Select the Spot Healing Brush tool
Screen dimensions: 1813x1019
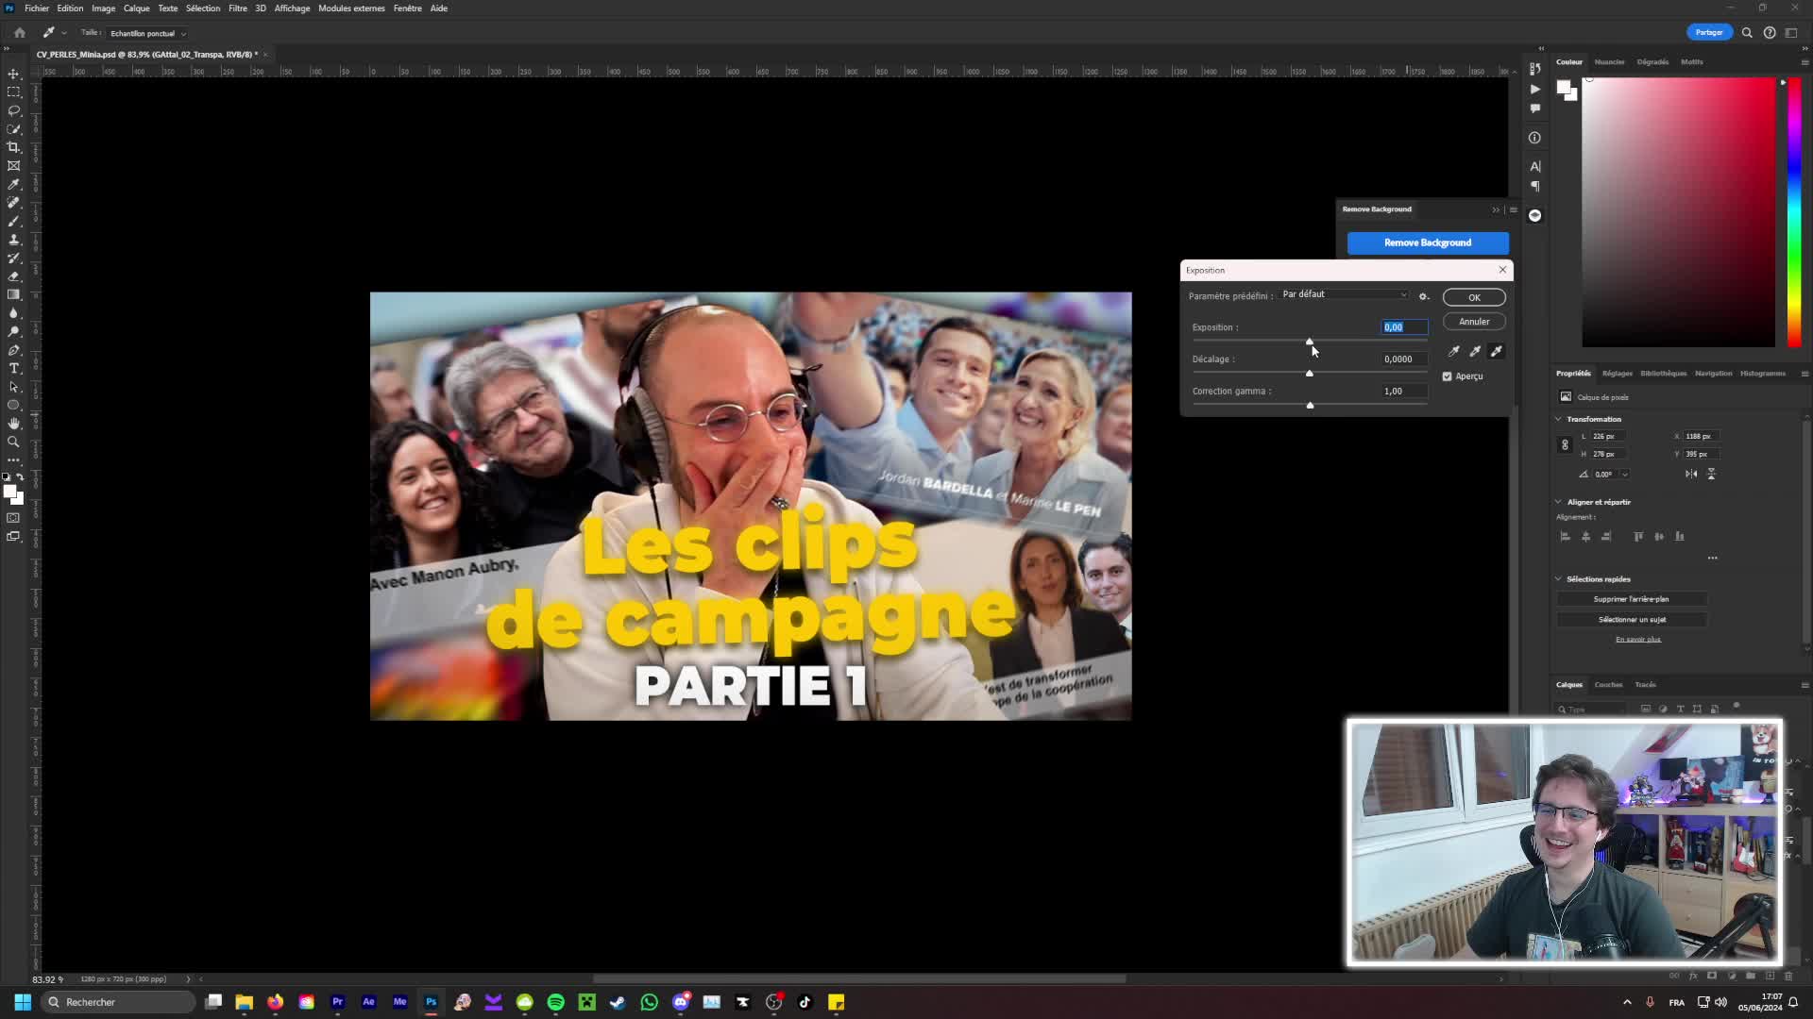click(13, 203)
